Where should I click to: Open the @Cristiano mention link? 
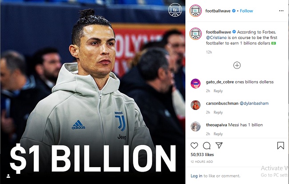216,38
